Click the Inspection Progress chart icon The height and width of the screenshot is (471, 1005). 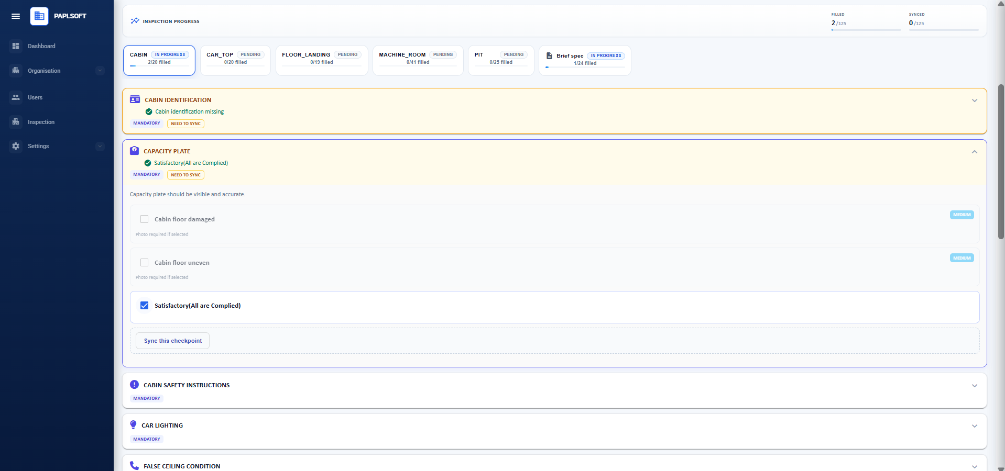(135, 21)
